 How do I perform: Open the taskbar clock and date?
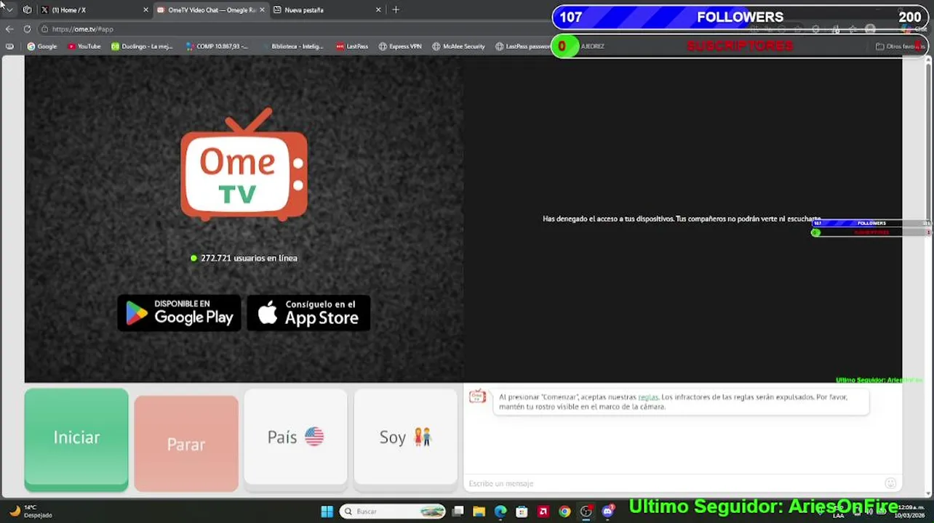(909, 511)
